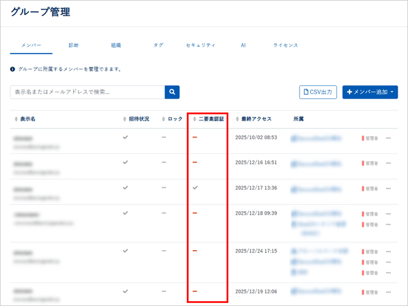
Task: Sort the table by 表示名
Action: coord(27,119)
